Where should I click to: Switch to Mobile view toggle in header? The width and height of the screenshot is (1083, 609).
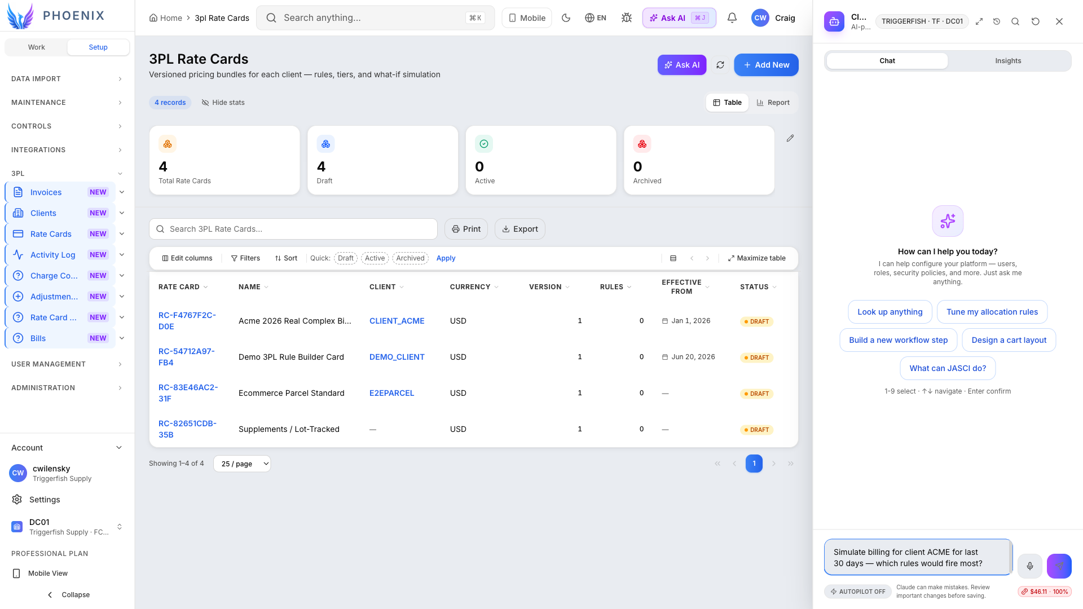527,18
